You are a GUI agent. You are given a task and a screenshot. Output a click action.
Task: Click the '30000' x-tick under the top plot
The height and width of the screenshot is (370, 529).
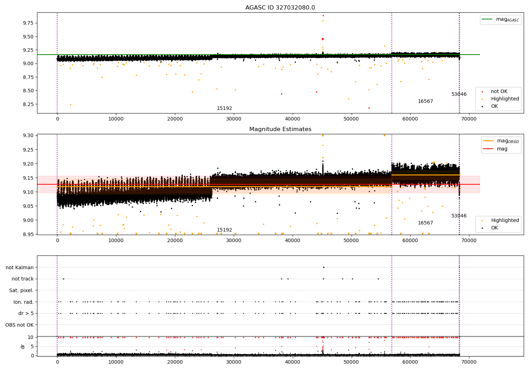233,119
